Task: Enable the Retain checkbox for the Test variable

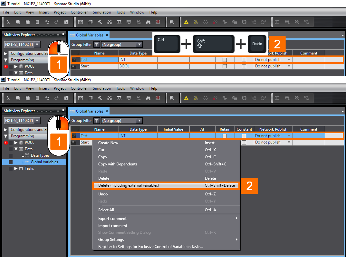Action: (x=225, y=135)
